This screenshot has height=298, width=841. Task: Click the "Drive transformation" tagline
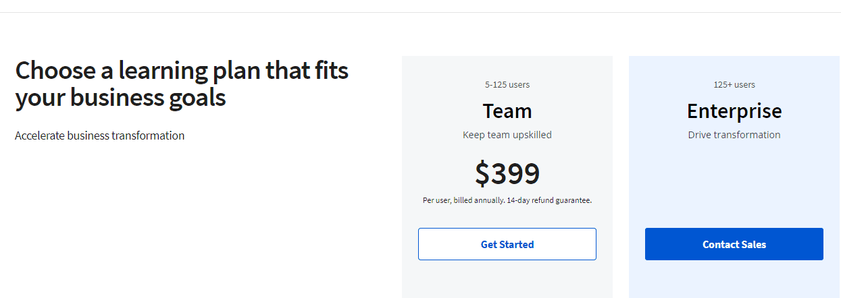(734, 135)
